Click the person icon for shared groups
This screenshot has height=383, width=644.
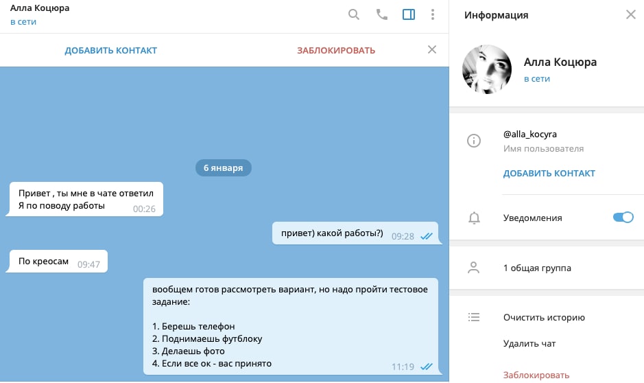(x=473, y=268)
